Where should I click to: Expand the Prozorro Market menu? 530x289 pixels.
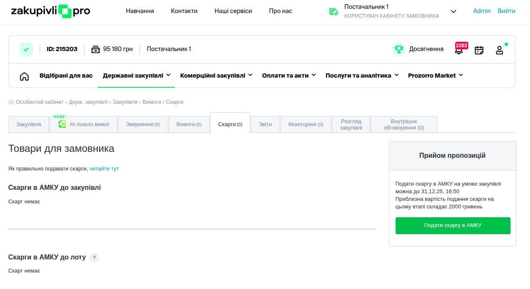(x=435, y=76)
